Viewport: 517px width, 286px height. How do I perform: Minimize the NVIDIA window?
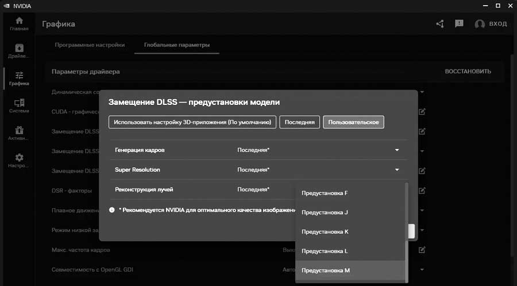tap(485, 6)
